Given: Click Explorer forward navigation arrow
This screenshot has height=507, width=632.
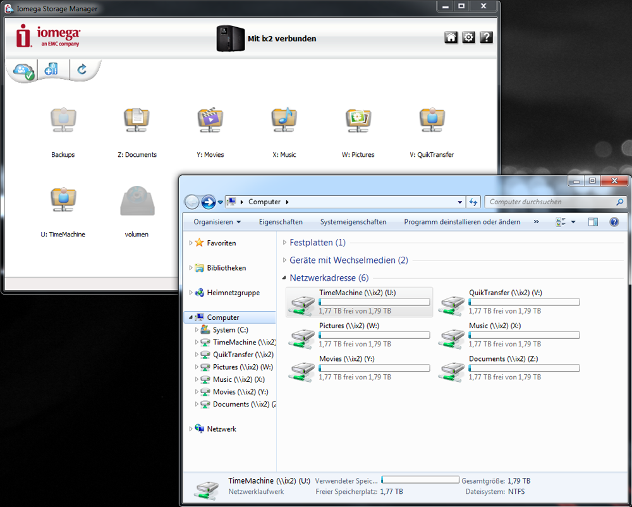Looking at the screenshot, I should (x=209, y=202).
